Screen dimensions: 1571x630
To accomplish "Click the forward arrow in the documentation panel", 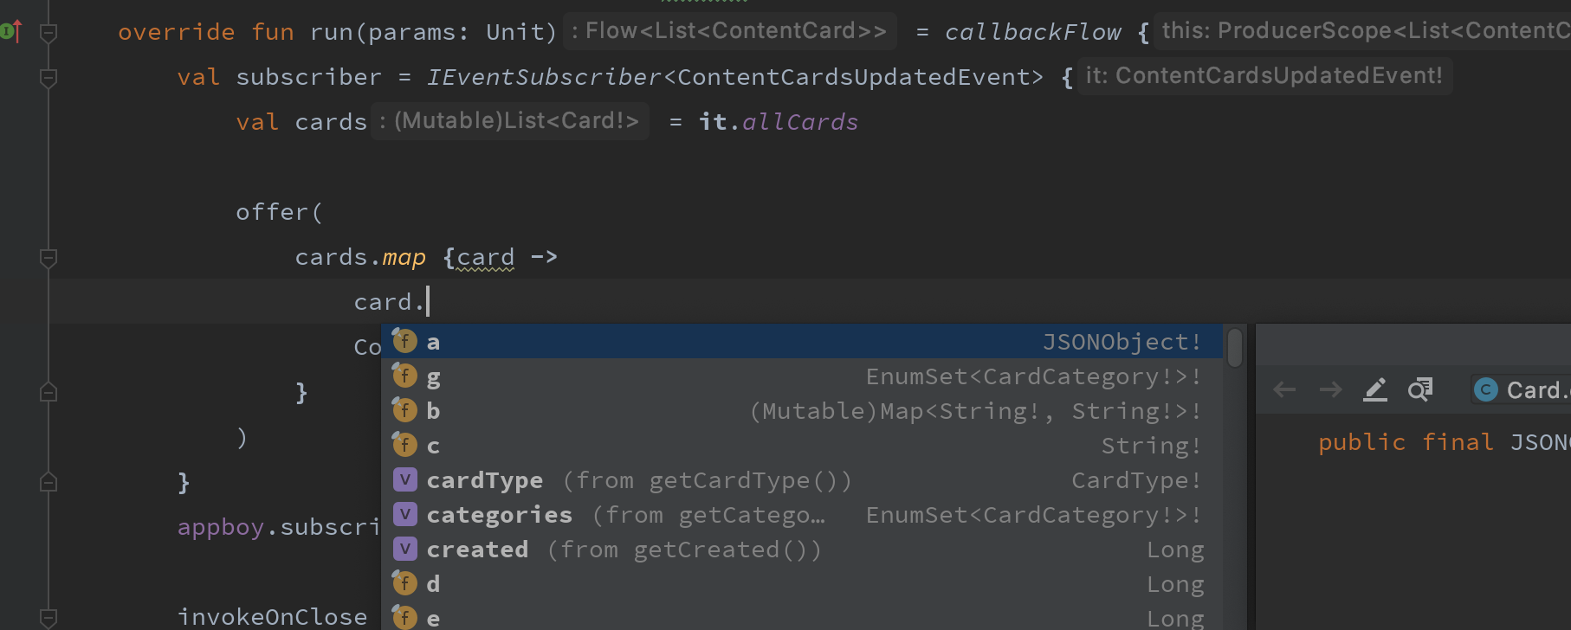I will pos(1330,389).
